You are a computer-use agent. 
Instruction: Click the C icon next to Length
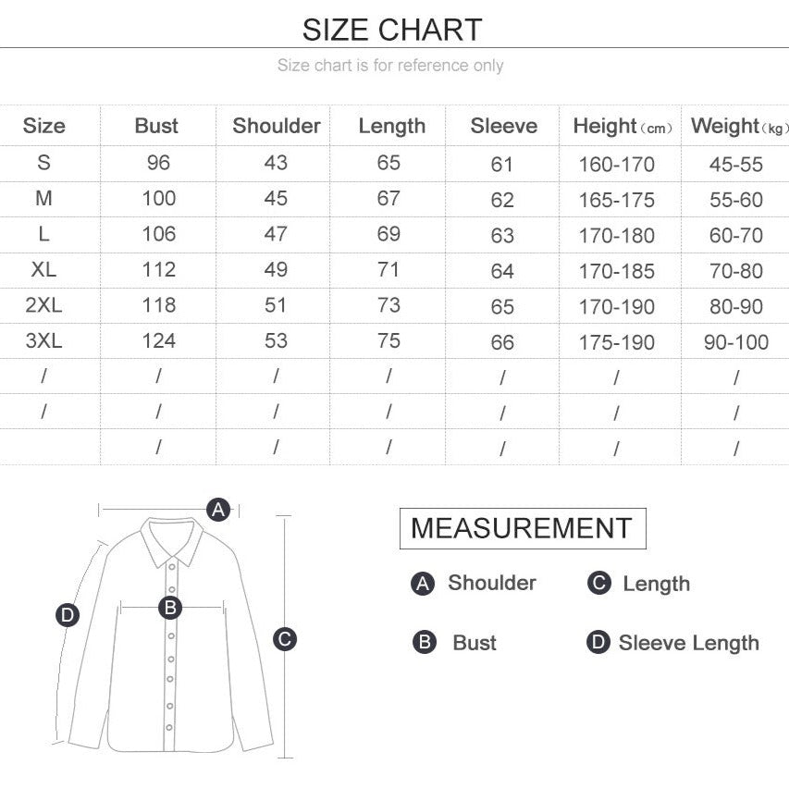[599, 584]
